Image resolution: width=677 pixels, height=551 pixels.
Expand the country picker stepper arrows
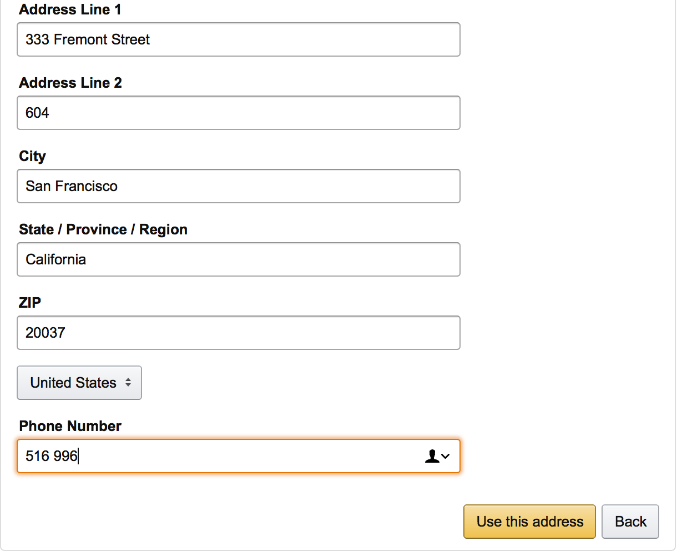point(128,383)
